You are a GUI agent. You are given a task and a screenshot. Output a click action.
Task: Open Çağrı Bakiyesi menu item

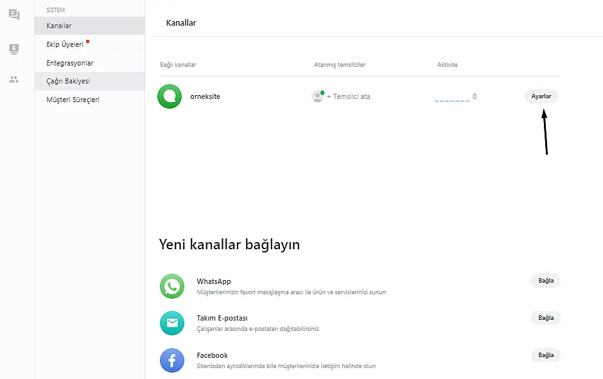(68, 81)
